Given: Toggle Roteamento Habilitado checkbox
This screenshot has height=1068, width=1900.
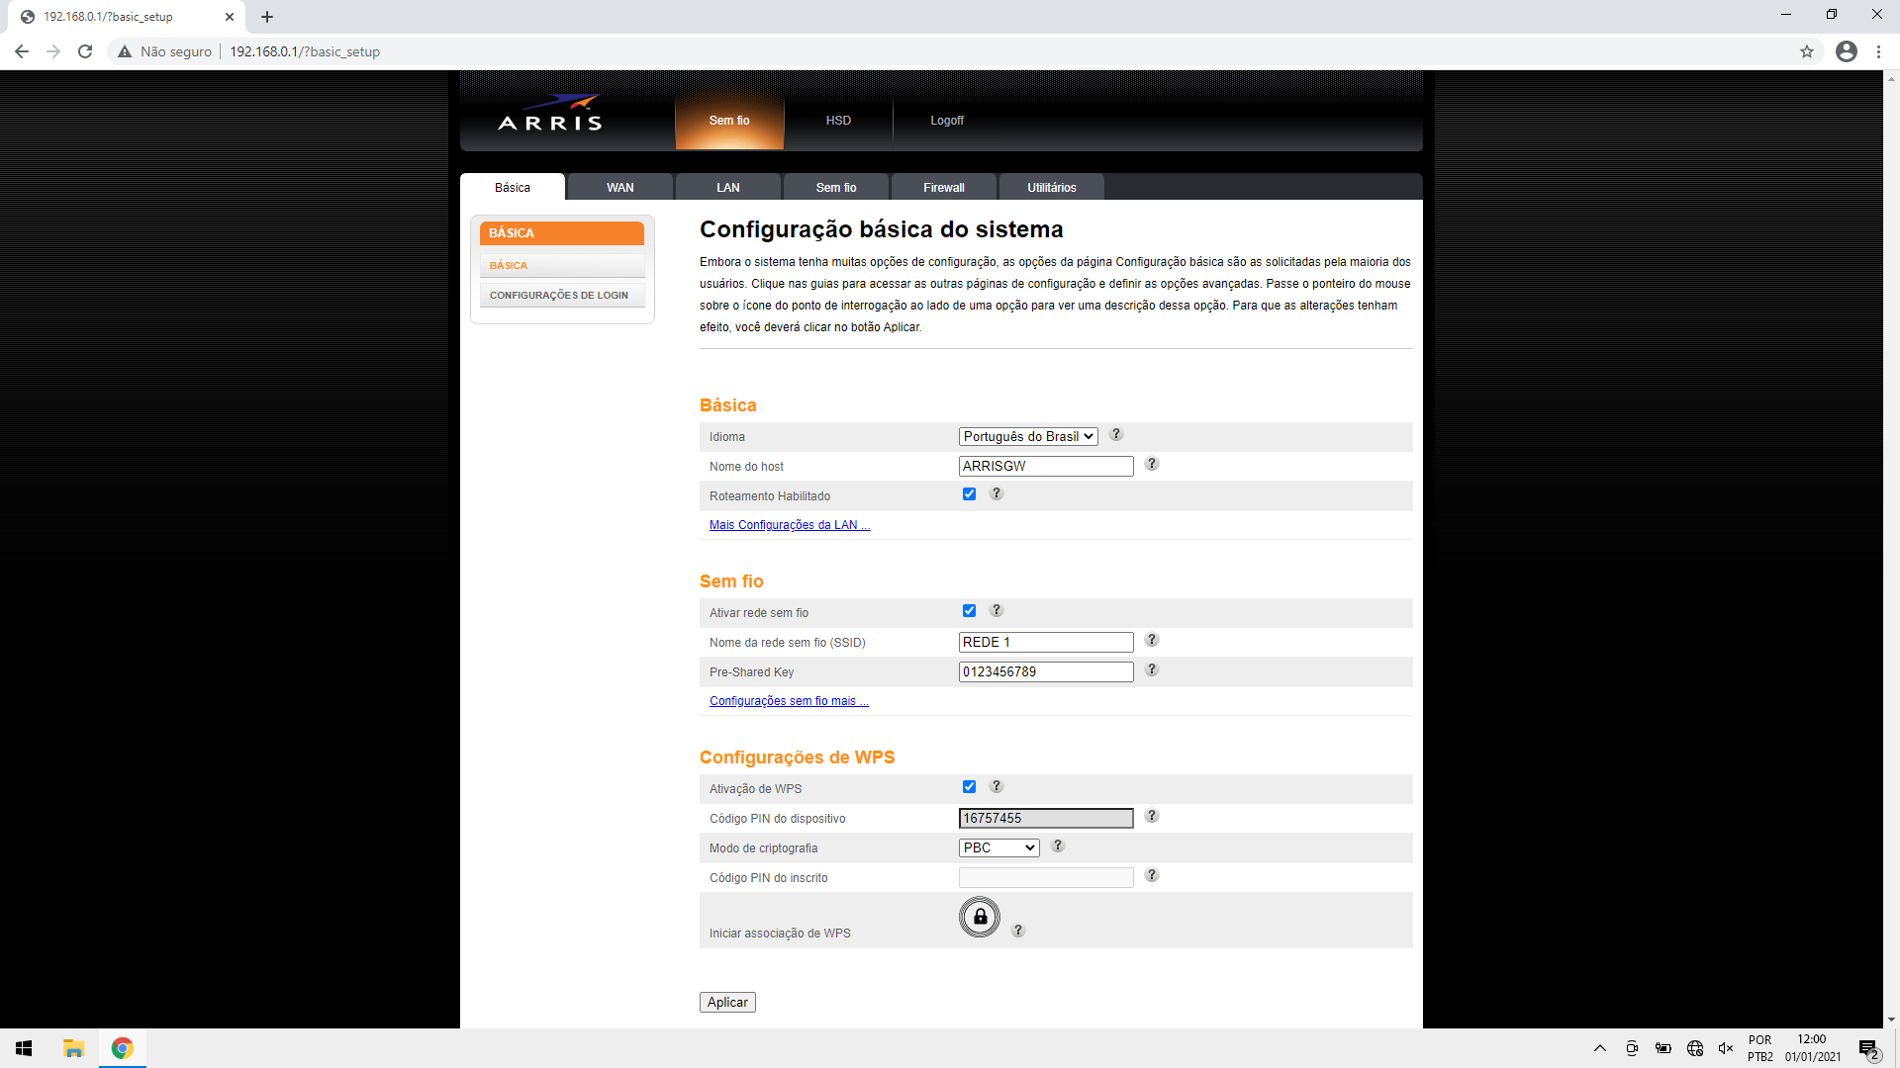Looking at the screenshot, I should click(970, 494).
